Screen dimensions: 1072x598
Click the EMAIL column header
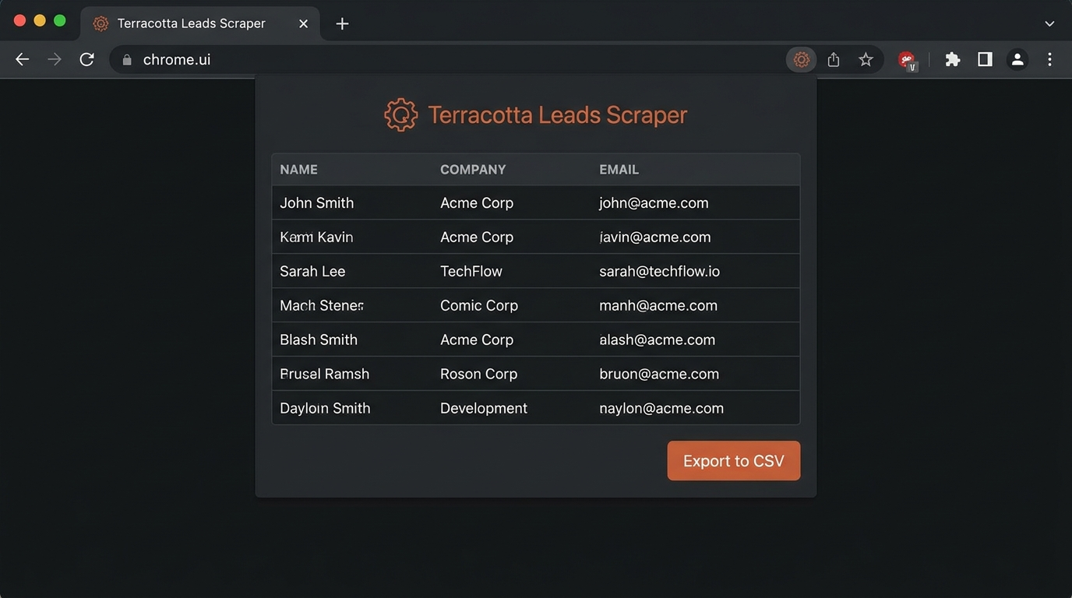(619, 170)
